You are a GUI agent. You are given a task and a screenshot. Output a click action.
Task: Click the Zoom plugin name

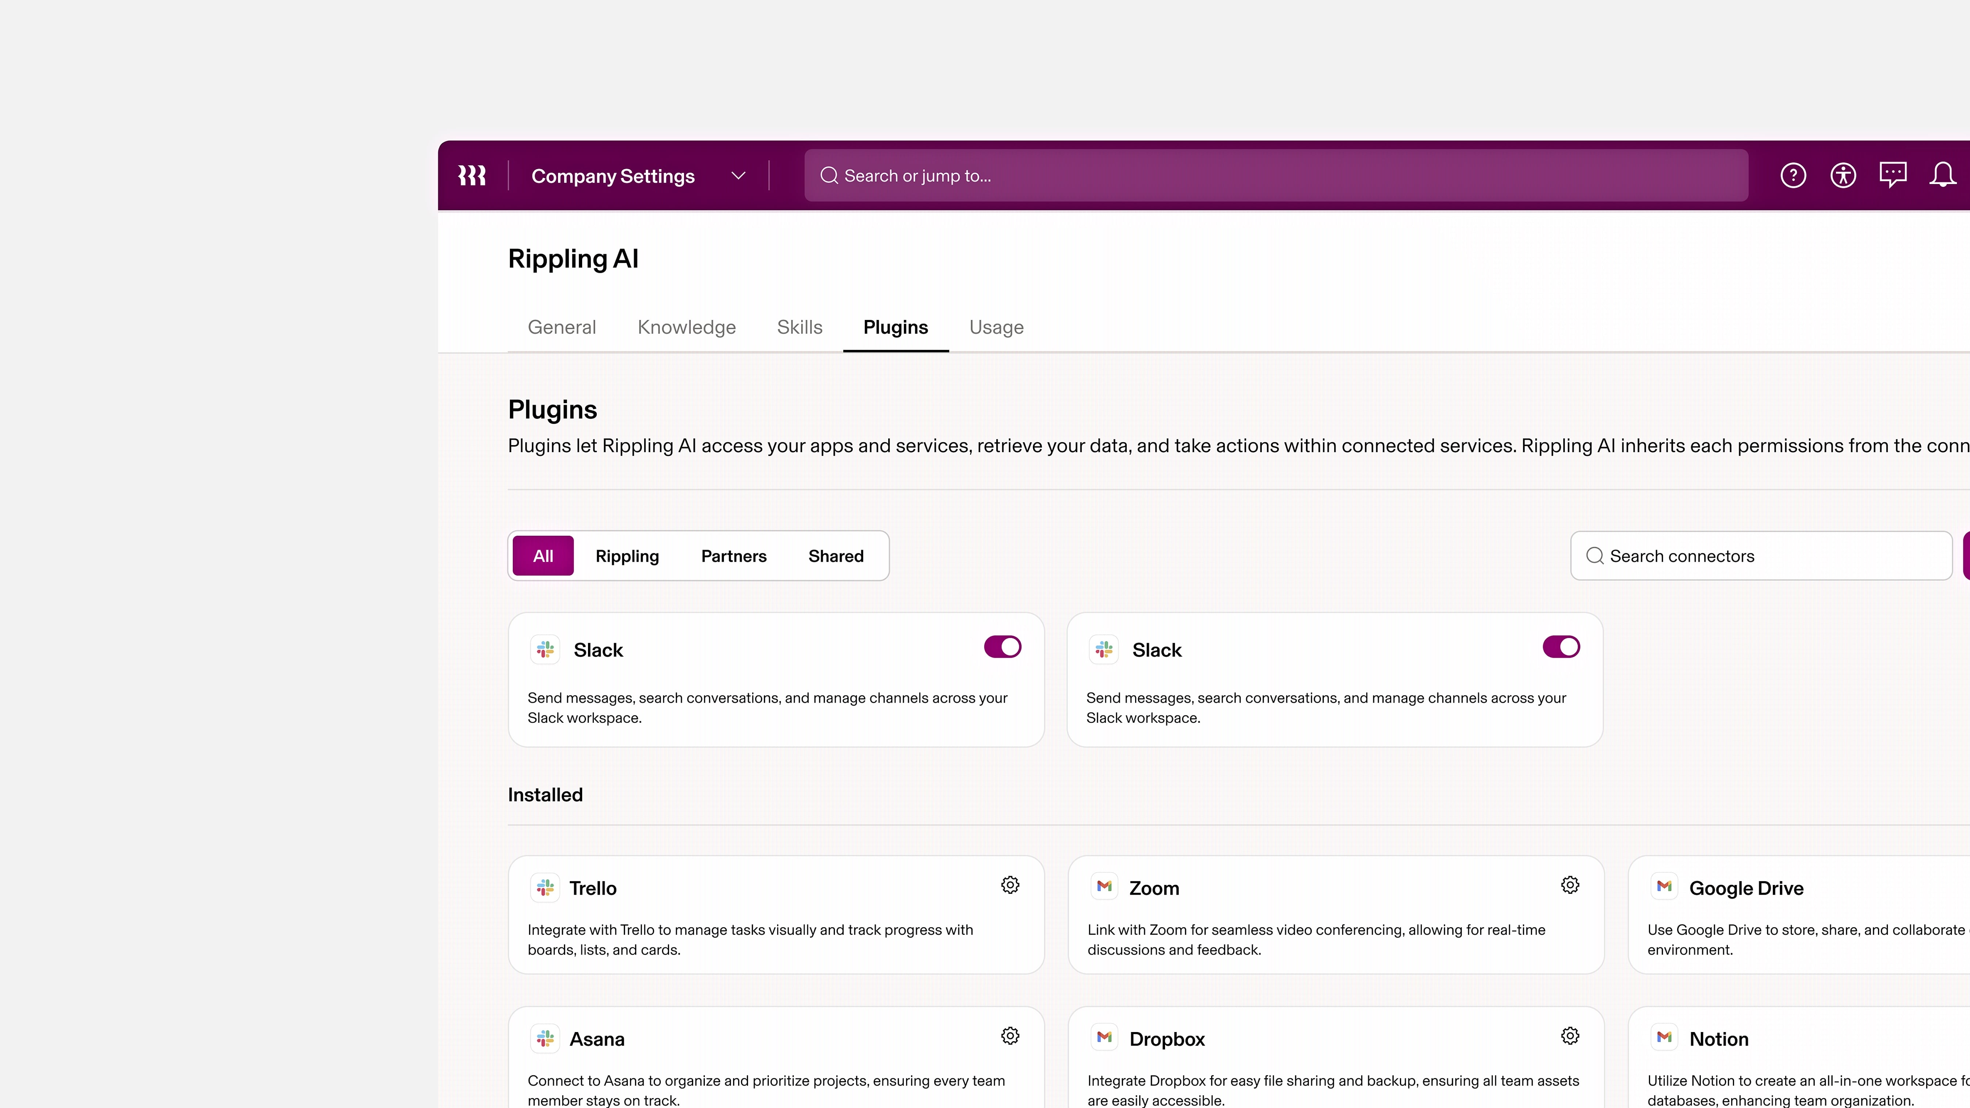(1154, 889)
